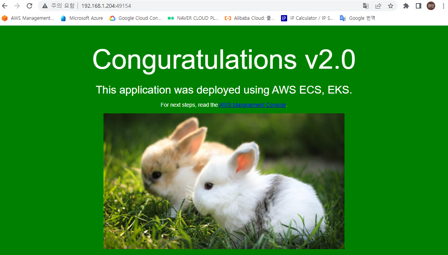
Task: Open the Google Translate page icon
Action: click(366, 6)
